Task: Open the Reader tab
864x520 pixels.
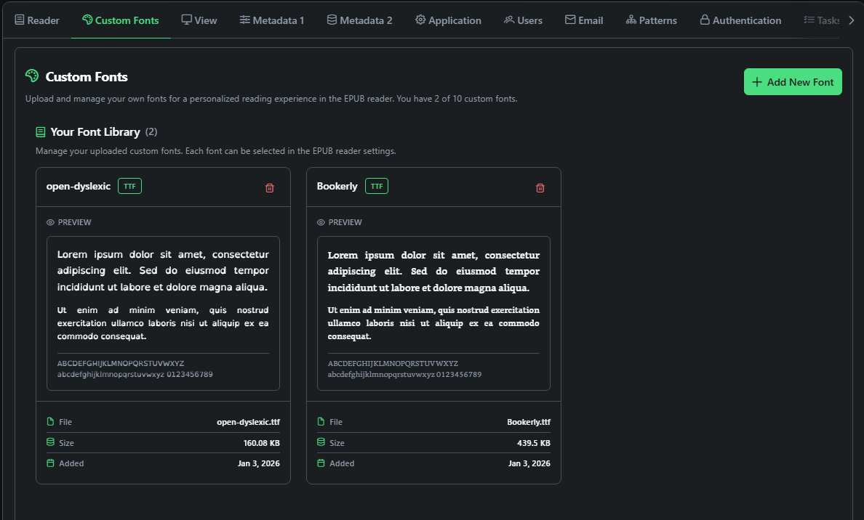Action: [37, 20]
